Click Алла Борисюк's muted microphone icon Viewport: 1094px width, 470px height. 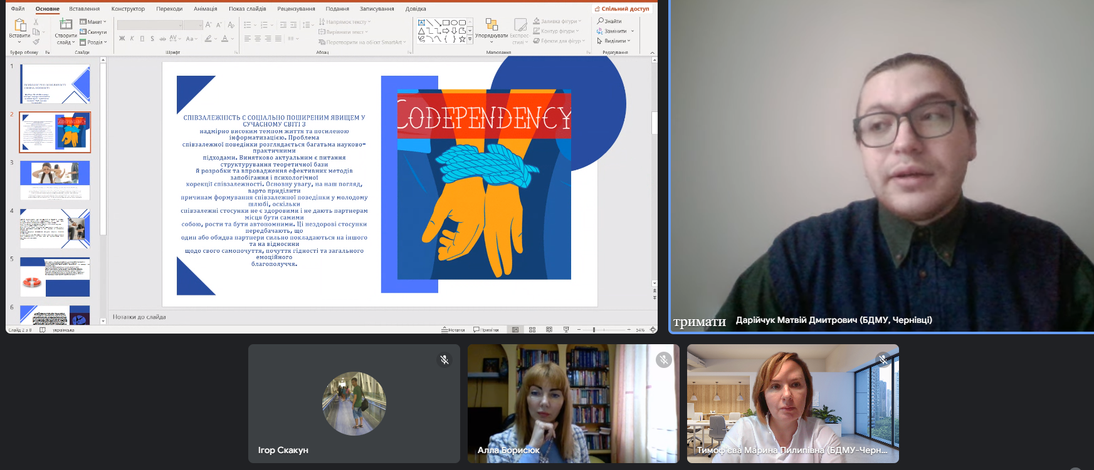(664, 360)
